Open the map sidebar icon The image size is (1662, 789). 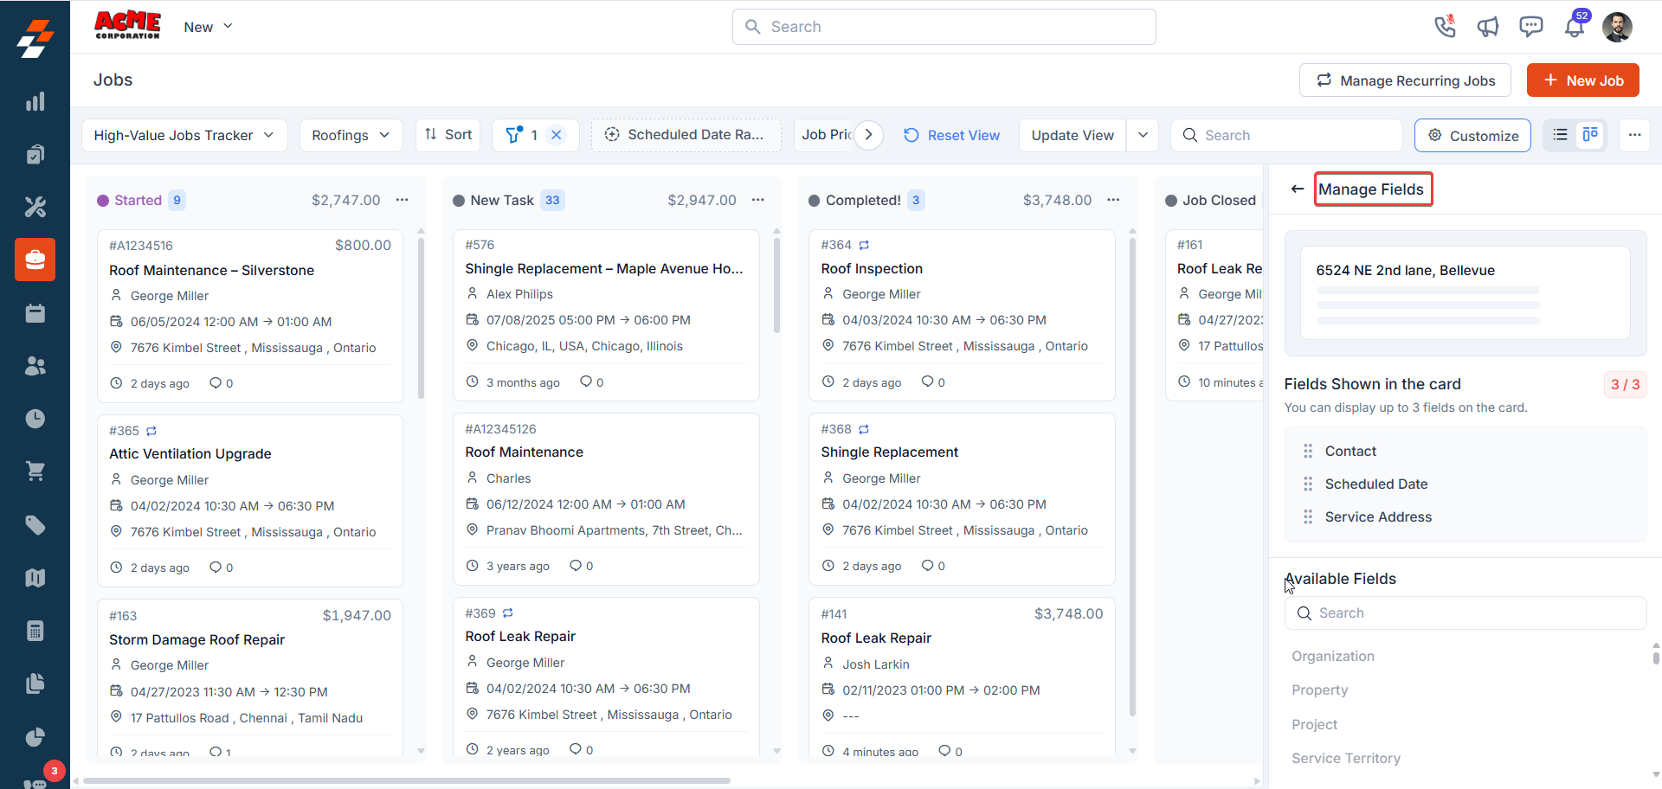point(35,578)
